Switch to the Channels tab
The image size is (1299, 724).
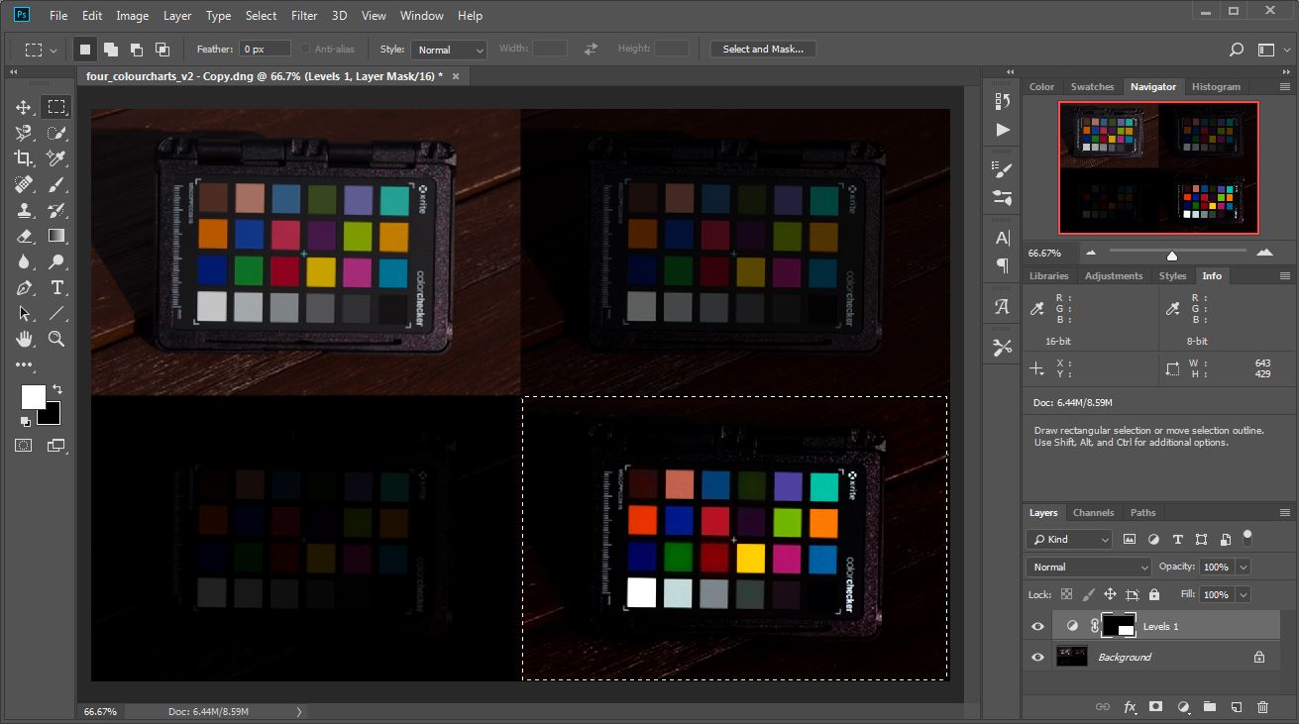1093,513
